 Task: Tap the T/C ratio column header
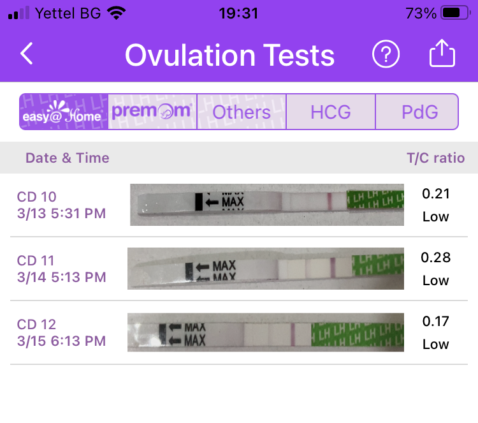coord(436,158)
